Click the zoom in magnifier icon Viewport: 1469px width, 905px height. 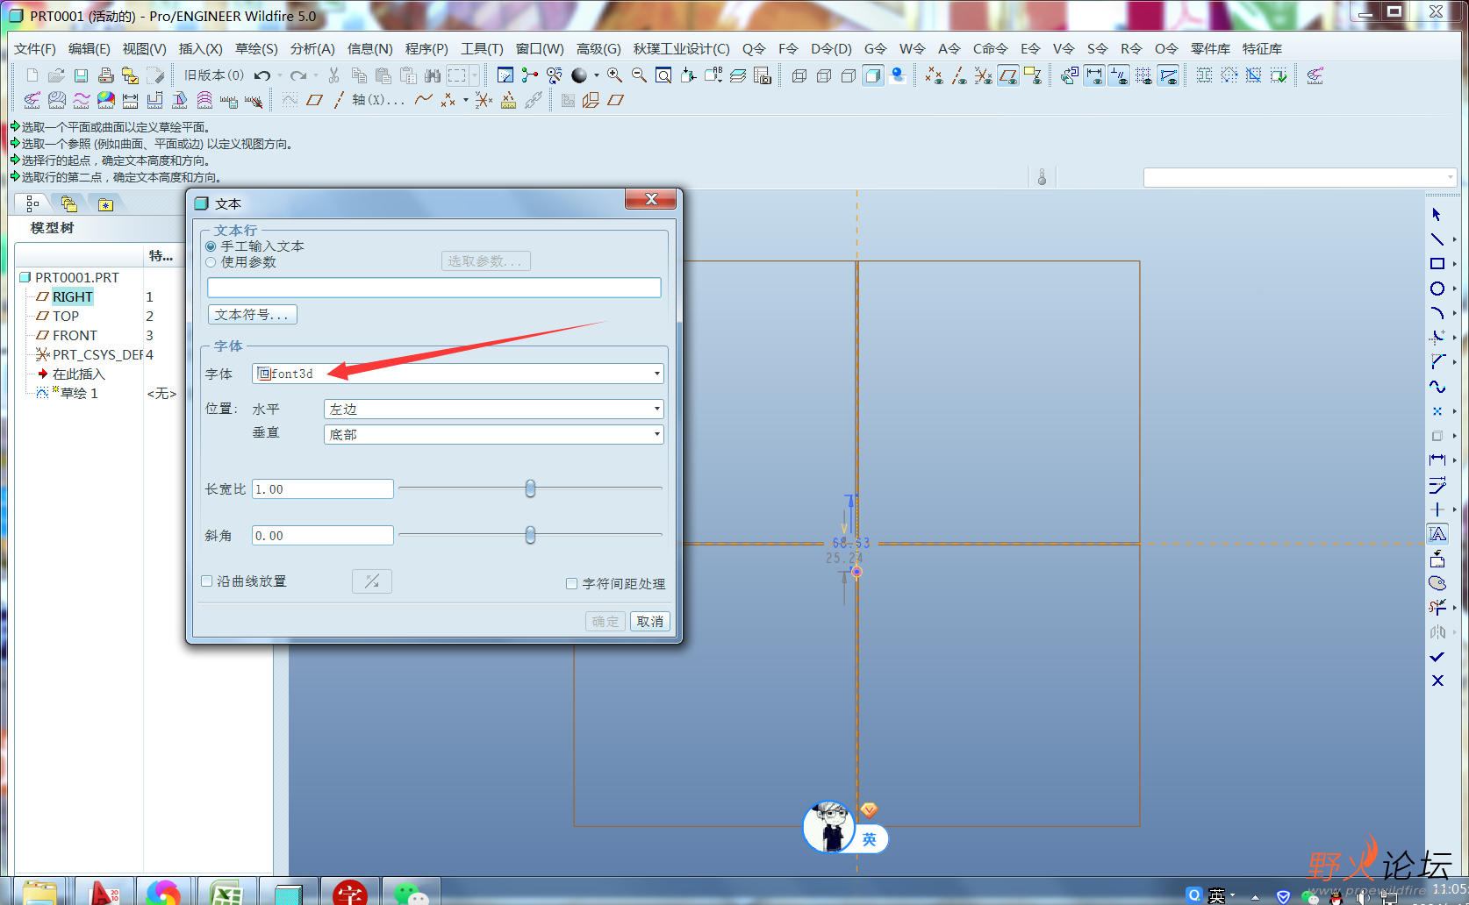coord(614,75)
